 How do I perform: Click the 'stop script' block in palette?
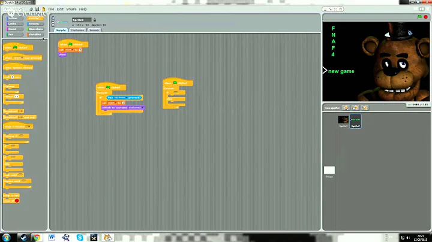(x=11, y=195)
